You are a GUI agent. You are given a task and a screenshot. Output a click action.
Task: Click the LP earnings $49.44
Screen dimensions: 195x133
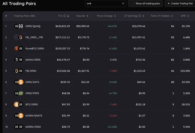coord(141,82)
